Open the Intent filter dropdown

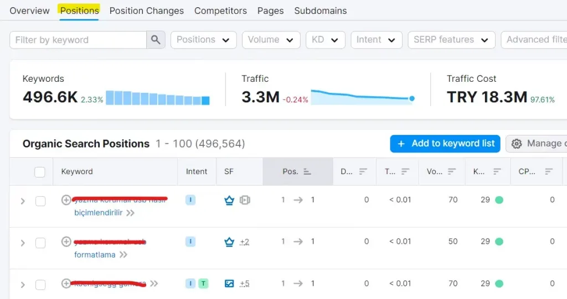pyautogui.click(x=377, y=40)
